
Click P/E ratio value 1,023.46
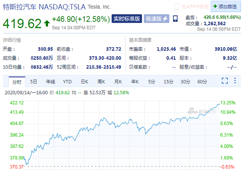coord(166,49)
